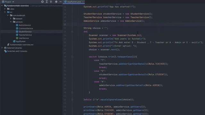Select External Libraries row
Image resolution: width=205 pixels, height=115 pixels.
31,48
